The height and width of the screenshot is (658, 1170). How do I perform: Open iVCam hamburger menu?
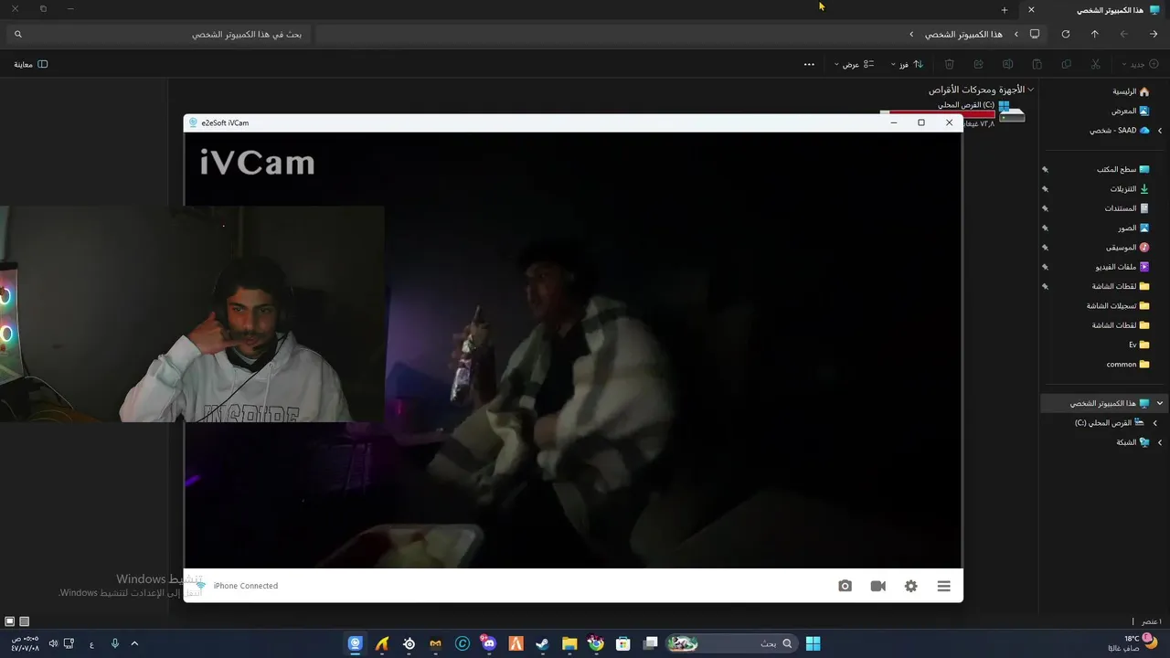pos(943,586)
